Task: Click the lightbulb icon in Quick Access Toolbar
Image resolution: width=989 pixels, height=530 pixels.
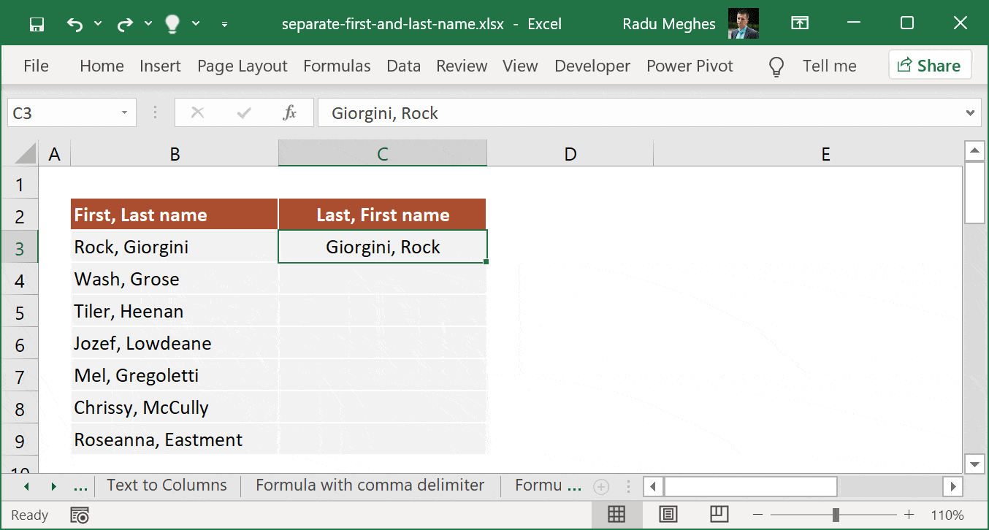Action: point(172,23)
